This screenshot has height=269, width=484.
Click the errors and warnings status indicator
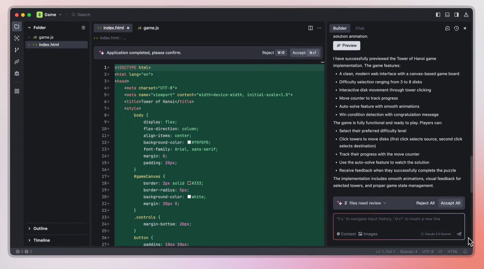tap(24, 252)
